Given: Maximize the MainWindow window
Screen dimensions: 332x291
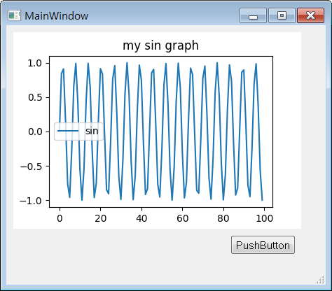Looking at the screenshot, I should [282, 15].
